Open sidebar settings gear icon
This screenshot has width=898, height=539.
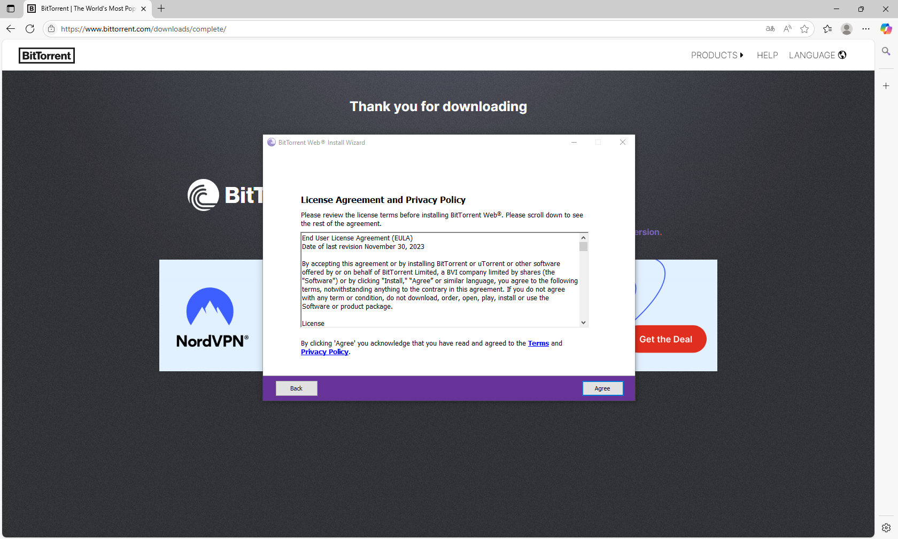pyautogui.click(x=886, y=528)
